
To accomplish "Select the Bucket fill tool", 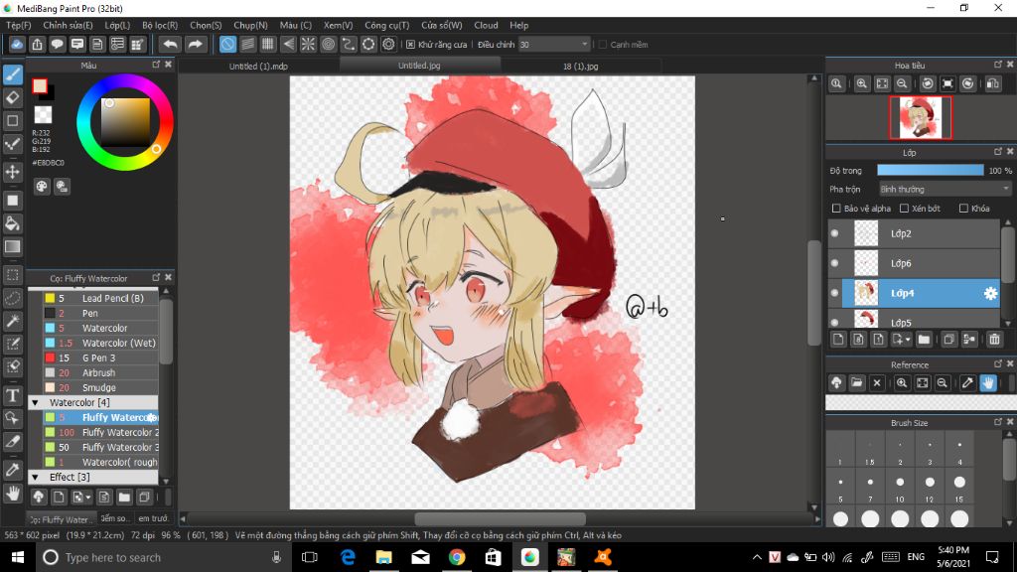I will point(12,223).
